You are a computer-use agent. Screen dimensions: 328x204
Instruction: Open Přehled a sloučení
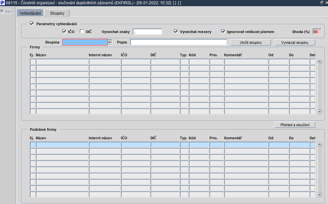tap(295, 125)
